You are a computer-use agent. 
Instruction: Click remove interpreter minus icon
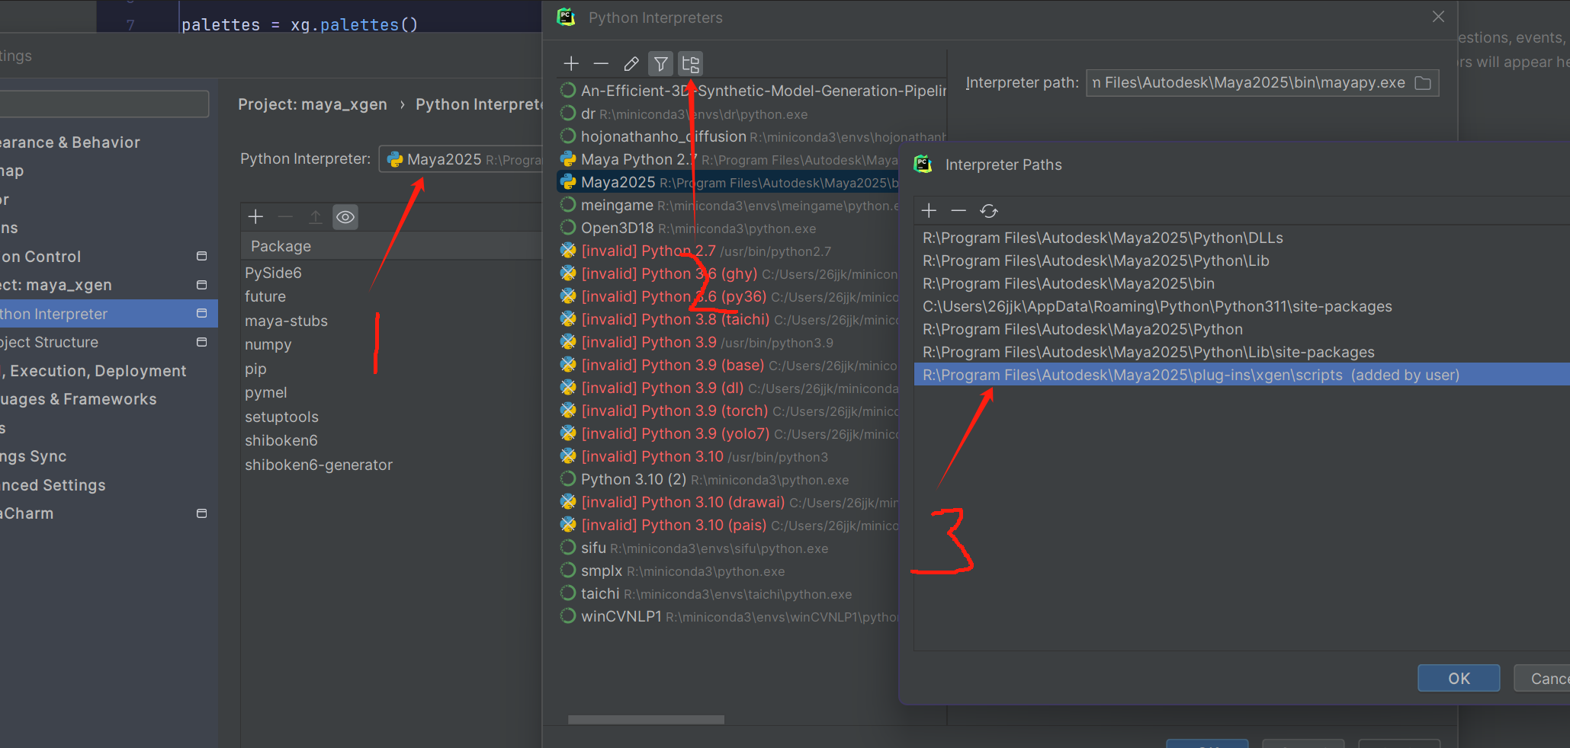(601, 64)
